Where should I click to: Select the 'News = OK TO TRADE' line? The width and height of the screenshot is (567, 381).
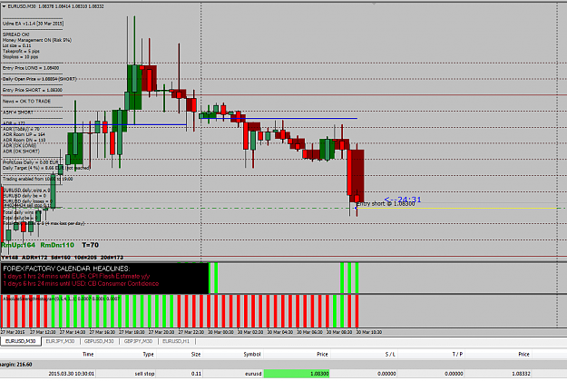[26, 102]
